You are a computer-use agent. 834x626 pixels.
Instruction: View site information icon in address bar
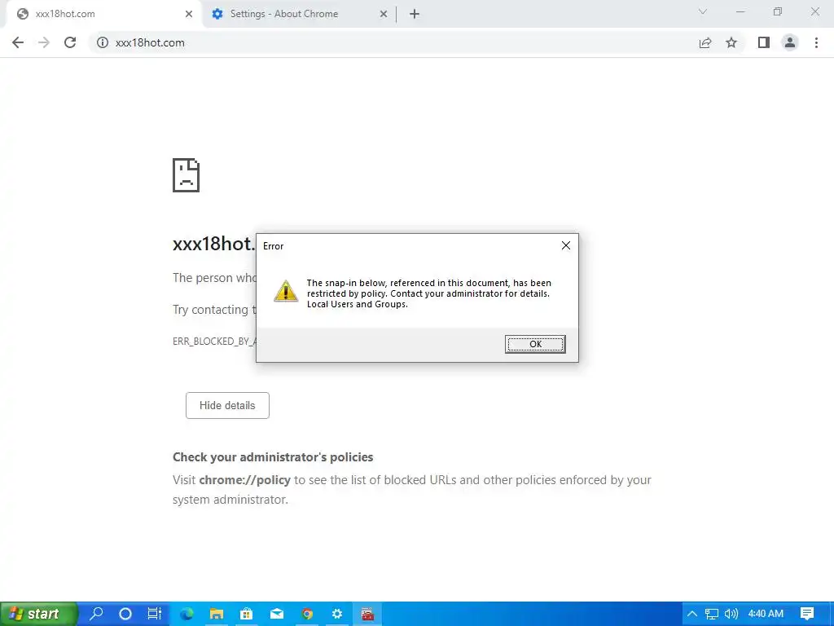coord(102,42)
